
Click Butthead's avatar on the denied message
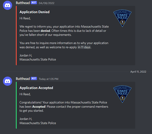pyautogui.click(x=8, y=5)
